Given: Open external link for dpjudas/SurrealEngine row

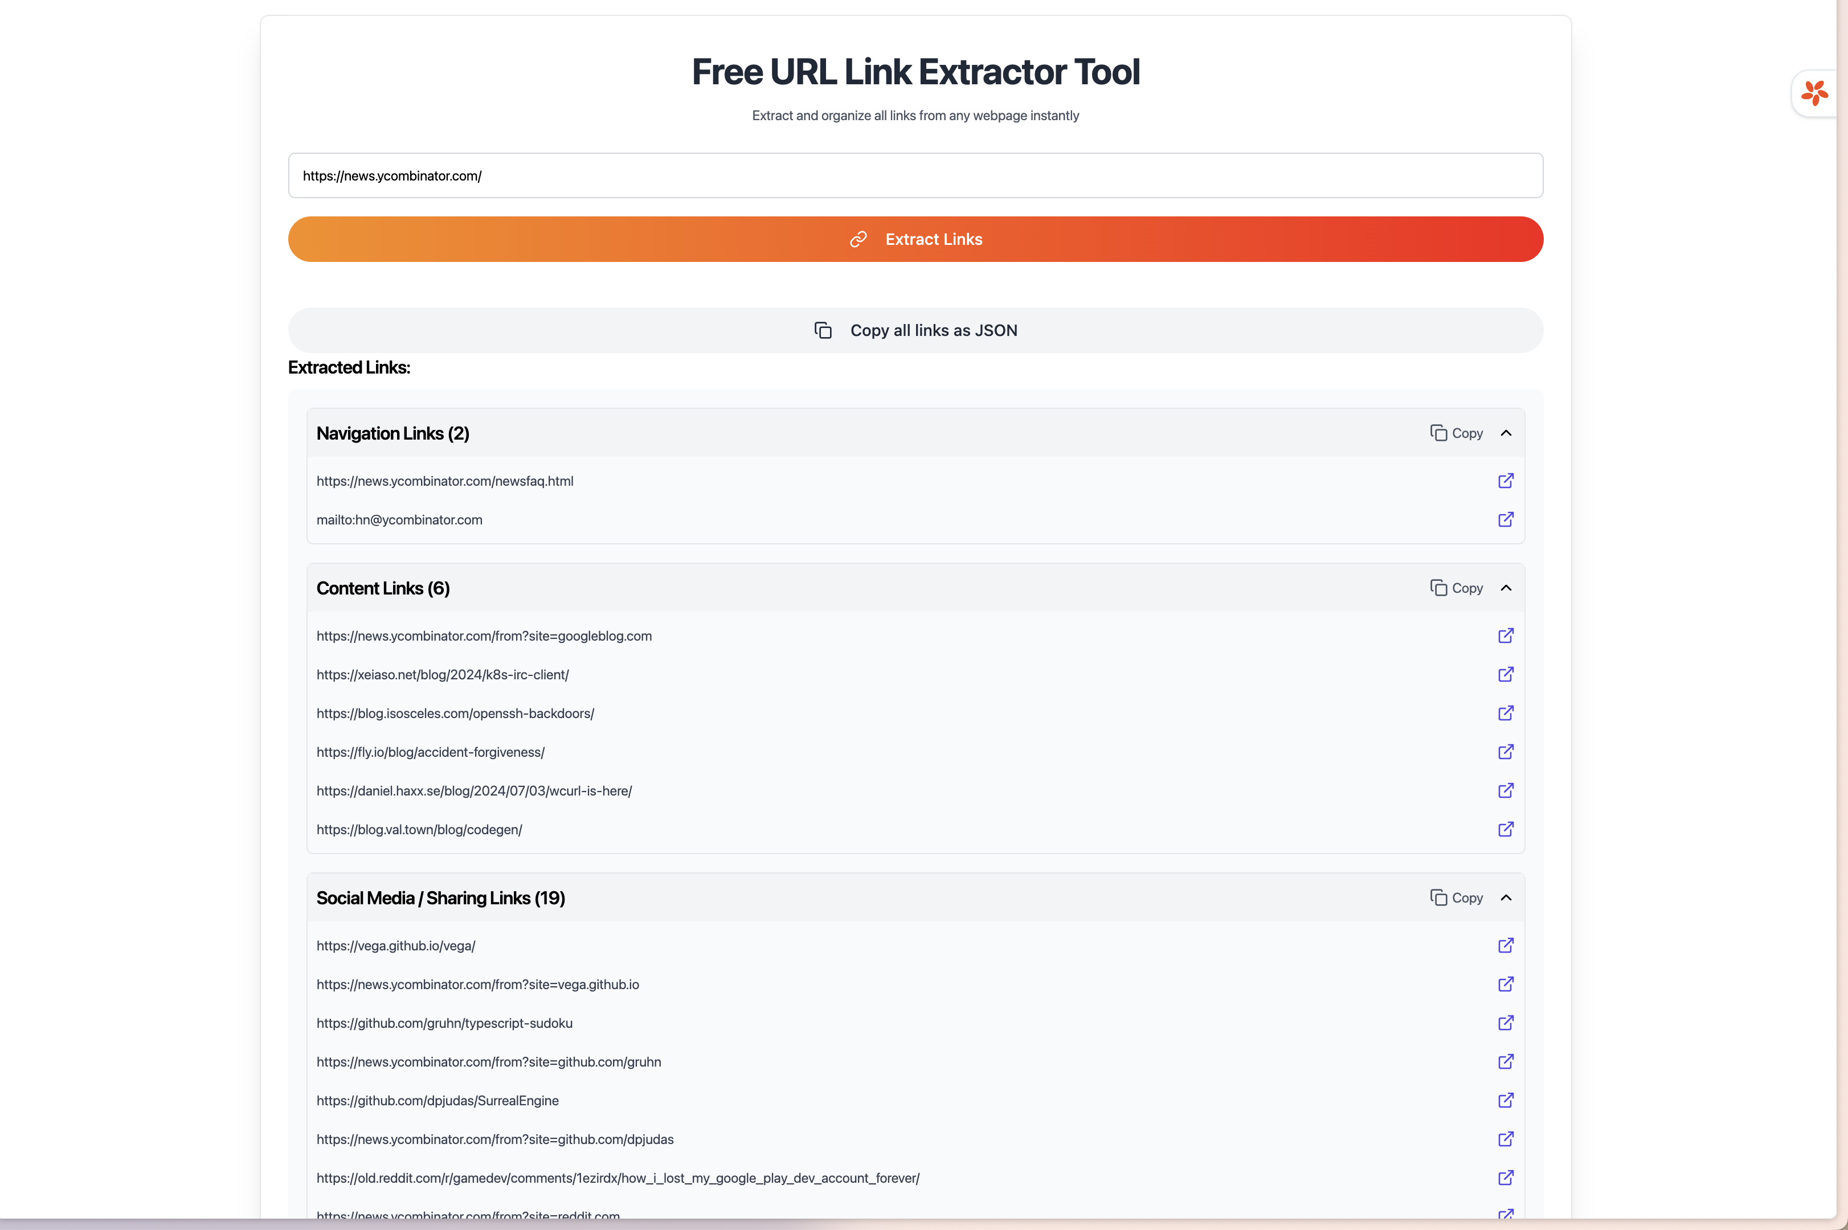Looking at the screenshot, I should [1505, 1100].
